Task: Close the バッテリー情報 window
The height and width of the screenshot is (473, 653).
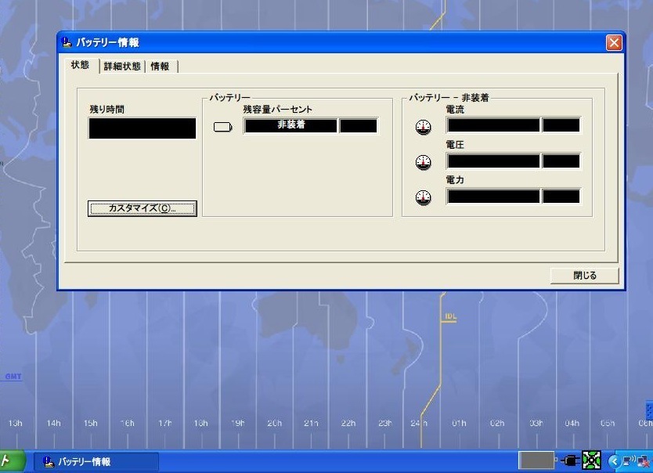Action: coord(614,43)
